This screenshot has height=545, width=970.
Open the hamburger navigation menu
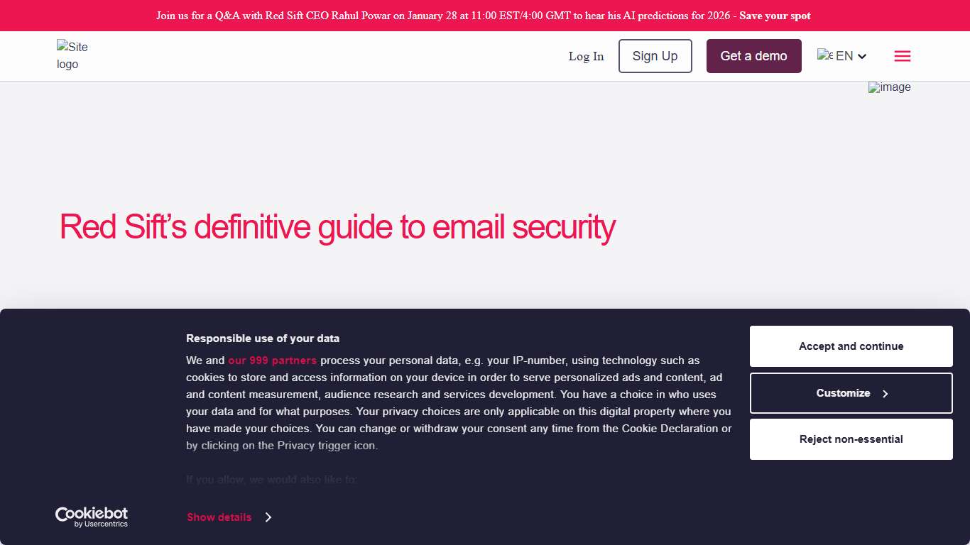pos(903,56)
